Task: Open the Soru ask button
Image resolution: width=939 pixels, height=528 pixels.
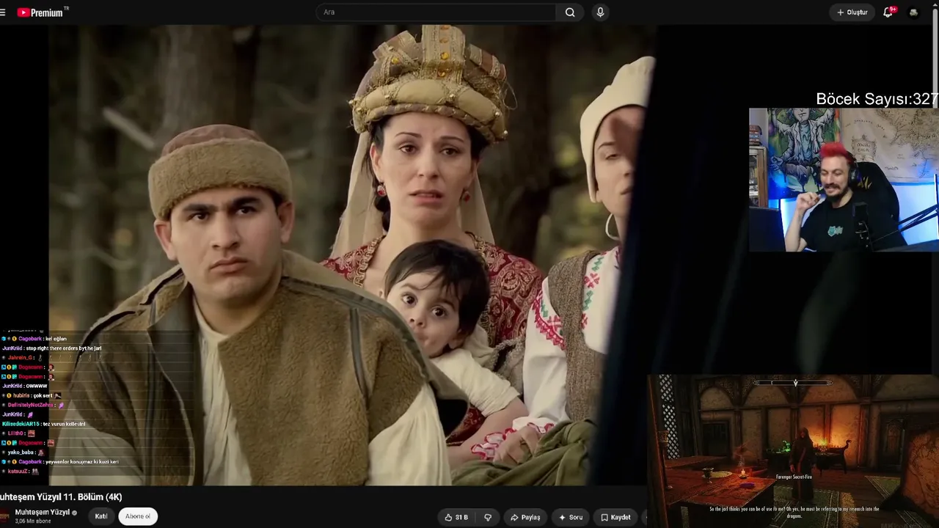Action: click(571, 517)
